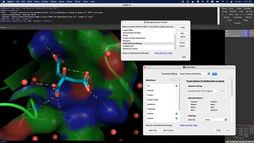Click the blue pencil rename icon beside Currently Editing
Viewport: 254px width, 143px height.
tap(214, 74)
